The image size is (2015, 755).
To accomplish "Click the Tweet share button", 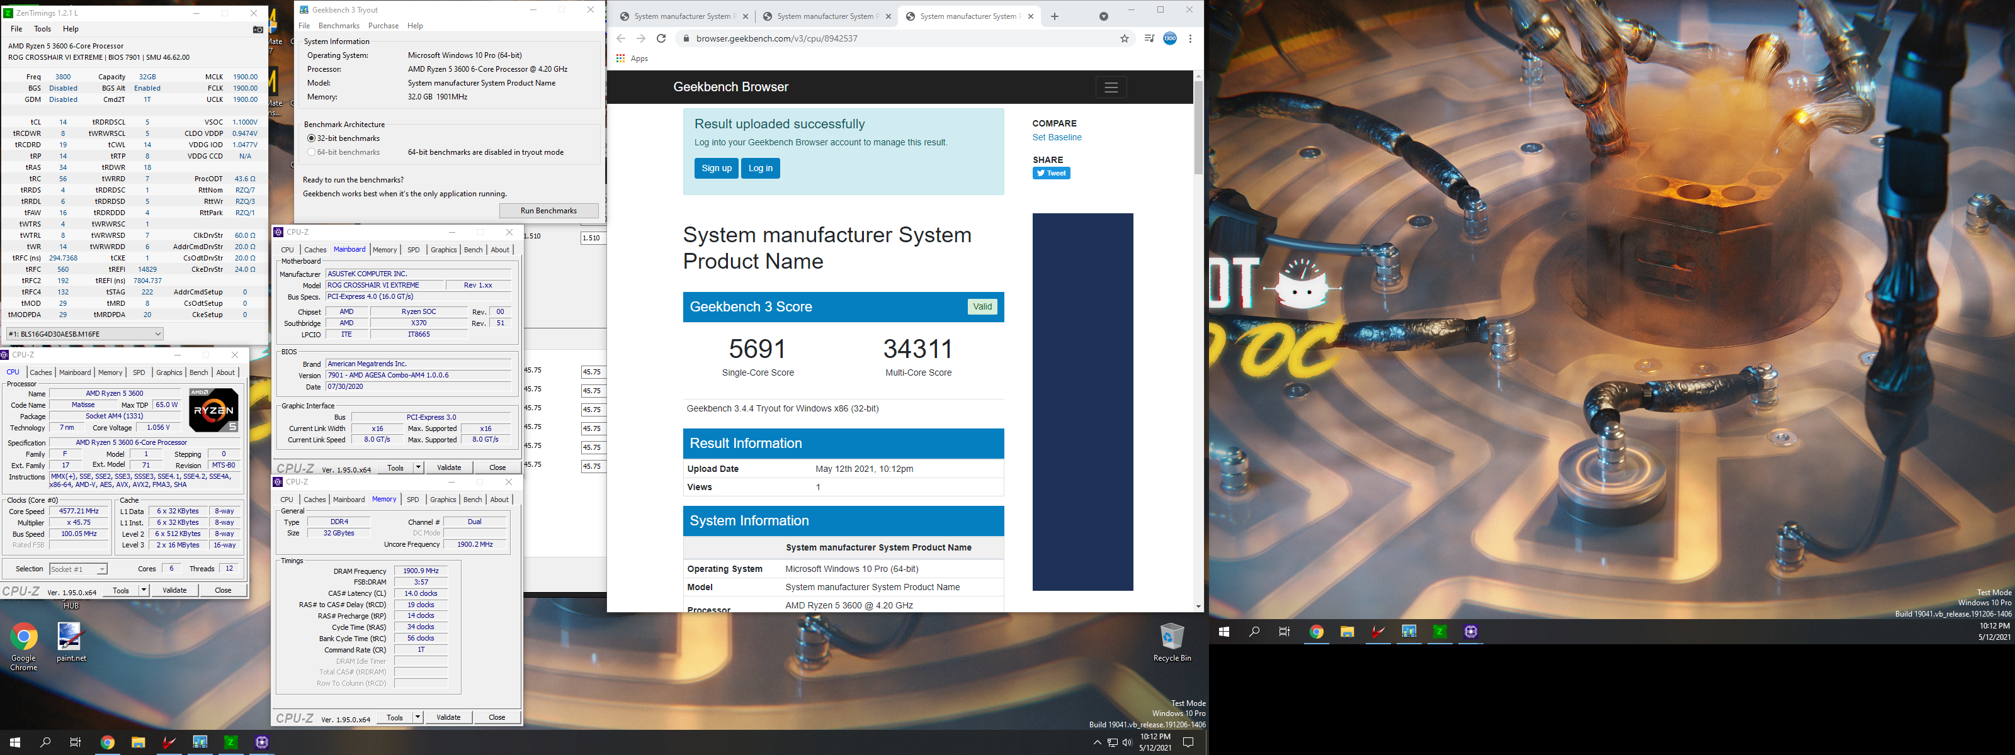I will (x=1052, y=174).
